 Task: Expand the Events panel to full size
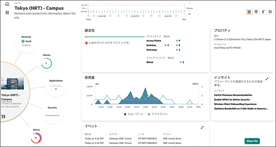[x=203, y=127]
